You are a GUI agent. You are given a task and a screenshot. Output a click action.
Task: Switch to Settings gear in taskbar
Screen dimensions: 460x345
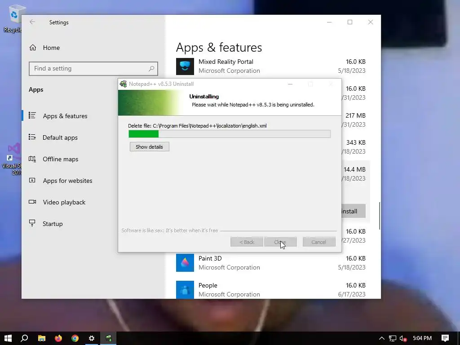click(x=92, y=338)
